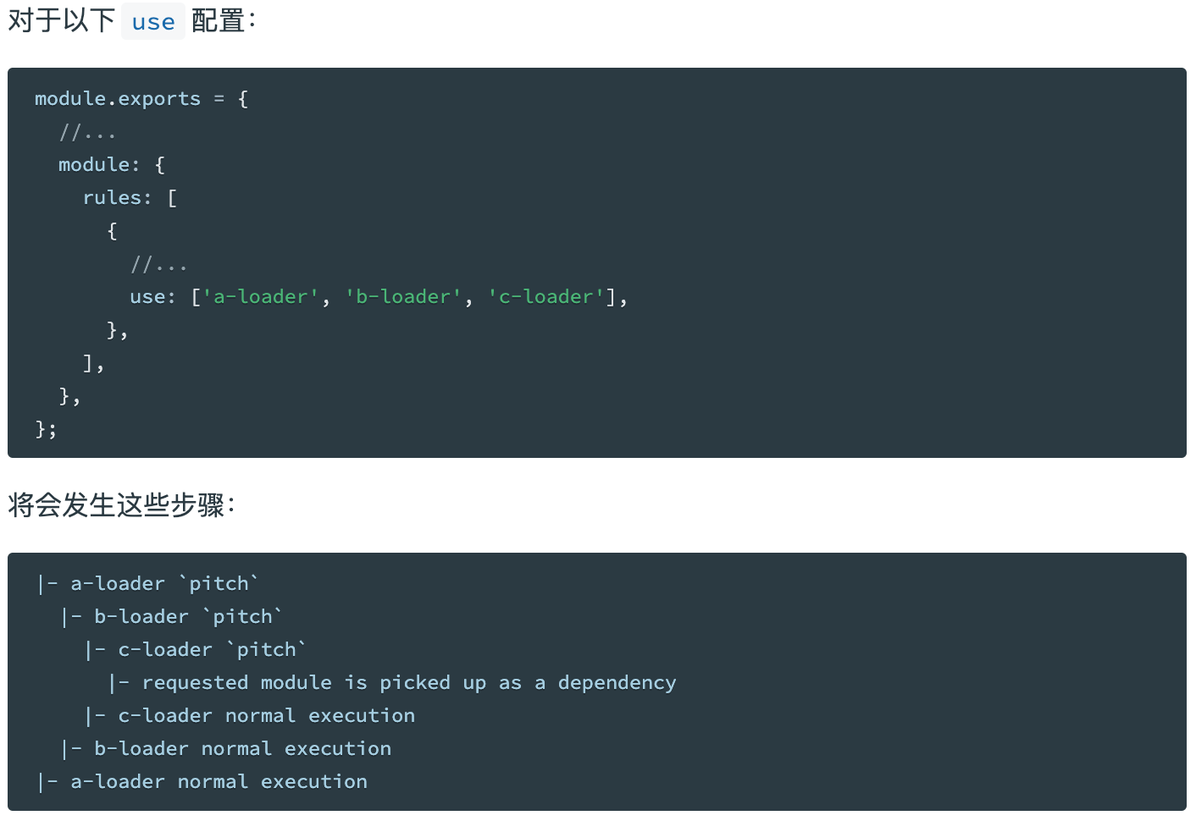
Task: Click the '对于以下' intro text
Action: click(61, 20)
